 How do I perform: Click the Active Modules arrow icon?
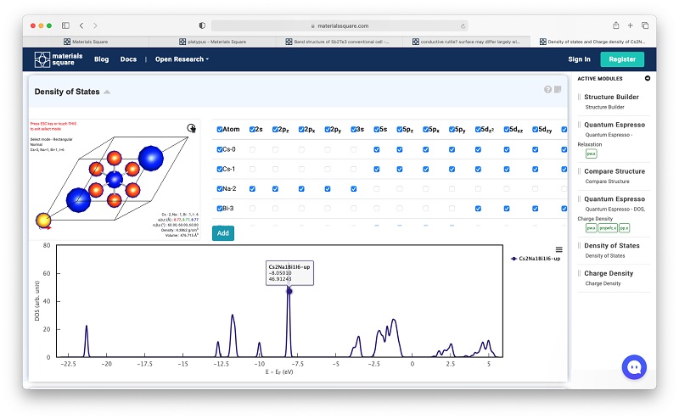648,79
